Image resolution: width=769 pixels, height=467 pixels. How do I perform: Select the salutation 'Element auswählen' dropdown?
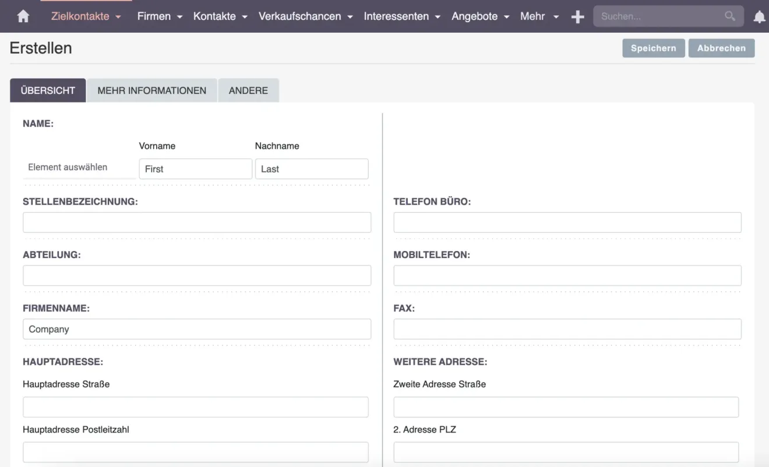pyautogui.click(x=79, y=168)
